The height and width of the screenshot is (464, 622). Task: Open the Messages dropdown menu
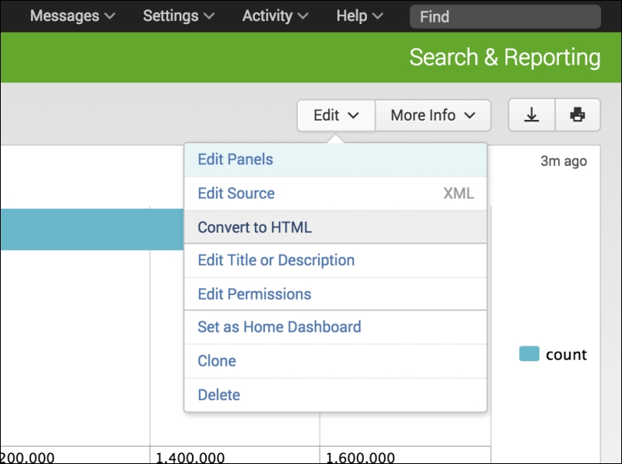pos(72,16)
